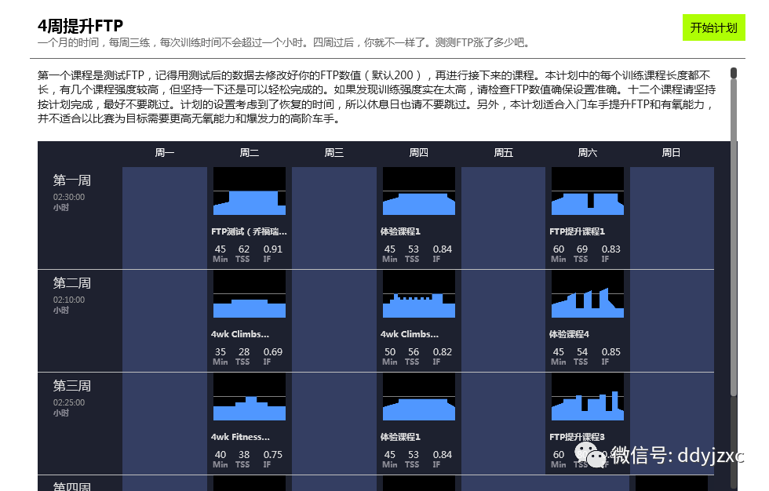769x491 pixels.
Task: Select the FTP提升课程3 title text
Action: pos(578,437)
